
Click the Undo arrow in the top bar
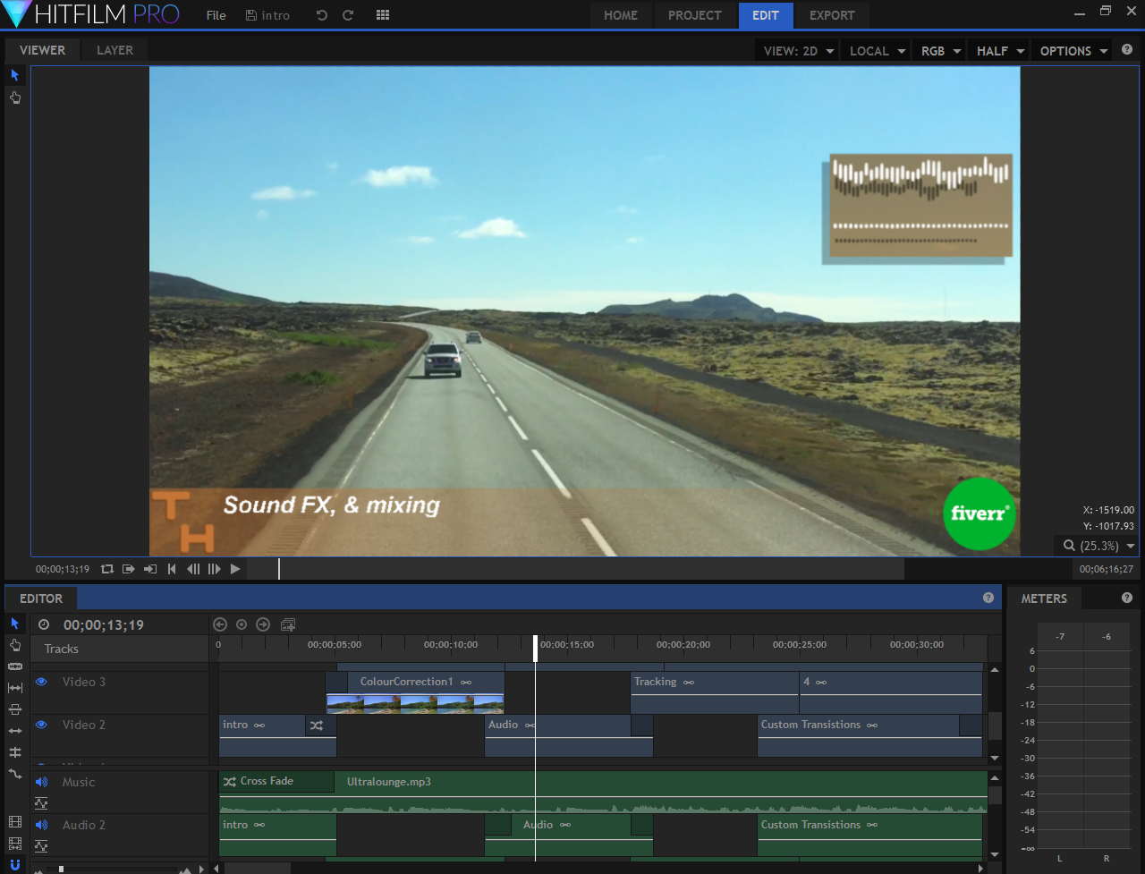(x=321, y=14)
